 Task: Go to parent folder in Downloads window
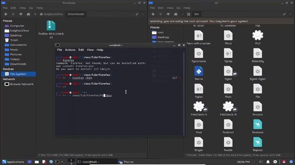click(x=21, y=14)
